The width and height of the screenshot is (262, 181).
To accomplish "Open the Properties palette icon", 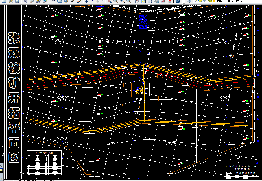I will pos(137,1).
